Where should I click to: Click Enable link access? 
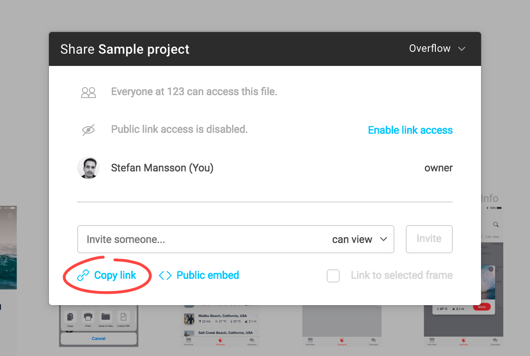pyautogui.click(x=410, y=130)
